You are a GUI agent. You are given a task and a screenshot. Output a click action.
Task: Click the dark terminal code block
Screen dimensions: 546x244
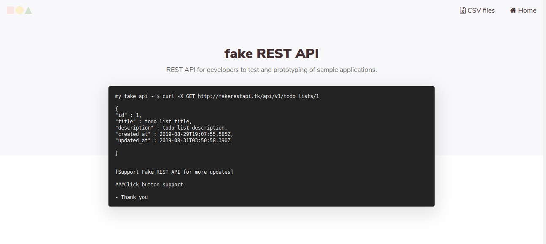click(271, 146)
